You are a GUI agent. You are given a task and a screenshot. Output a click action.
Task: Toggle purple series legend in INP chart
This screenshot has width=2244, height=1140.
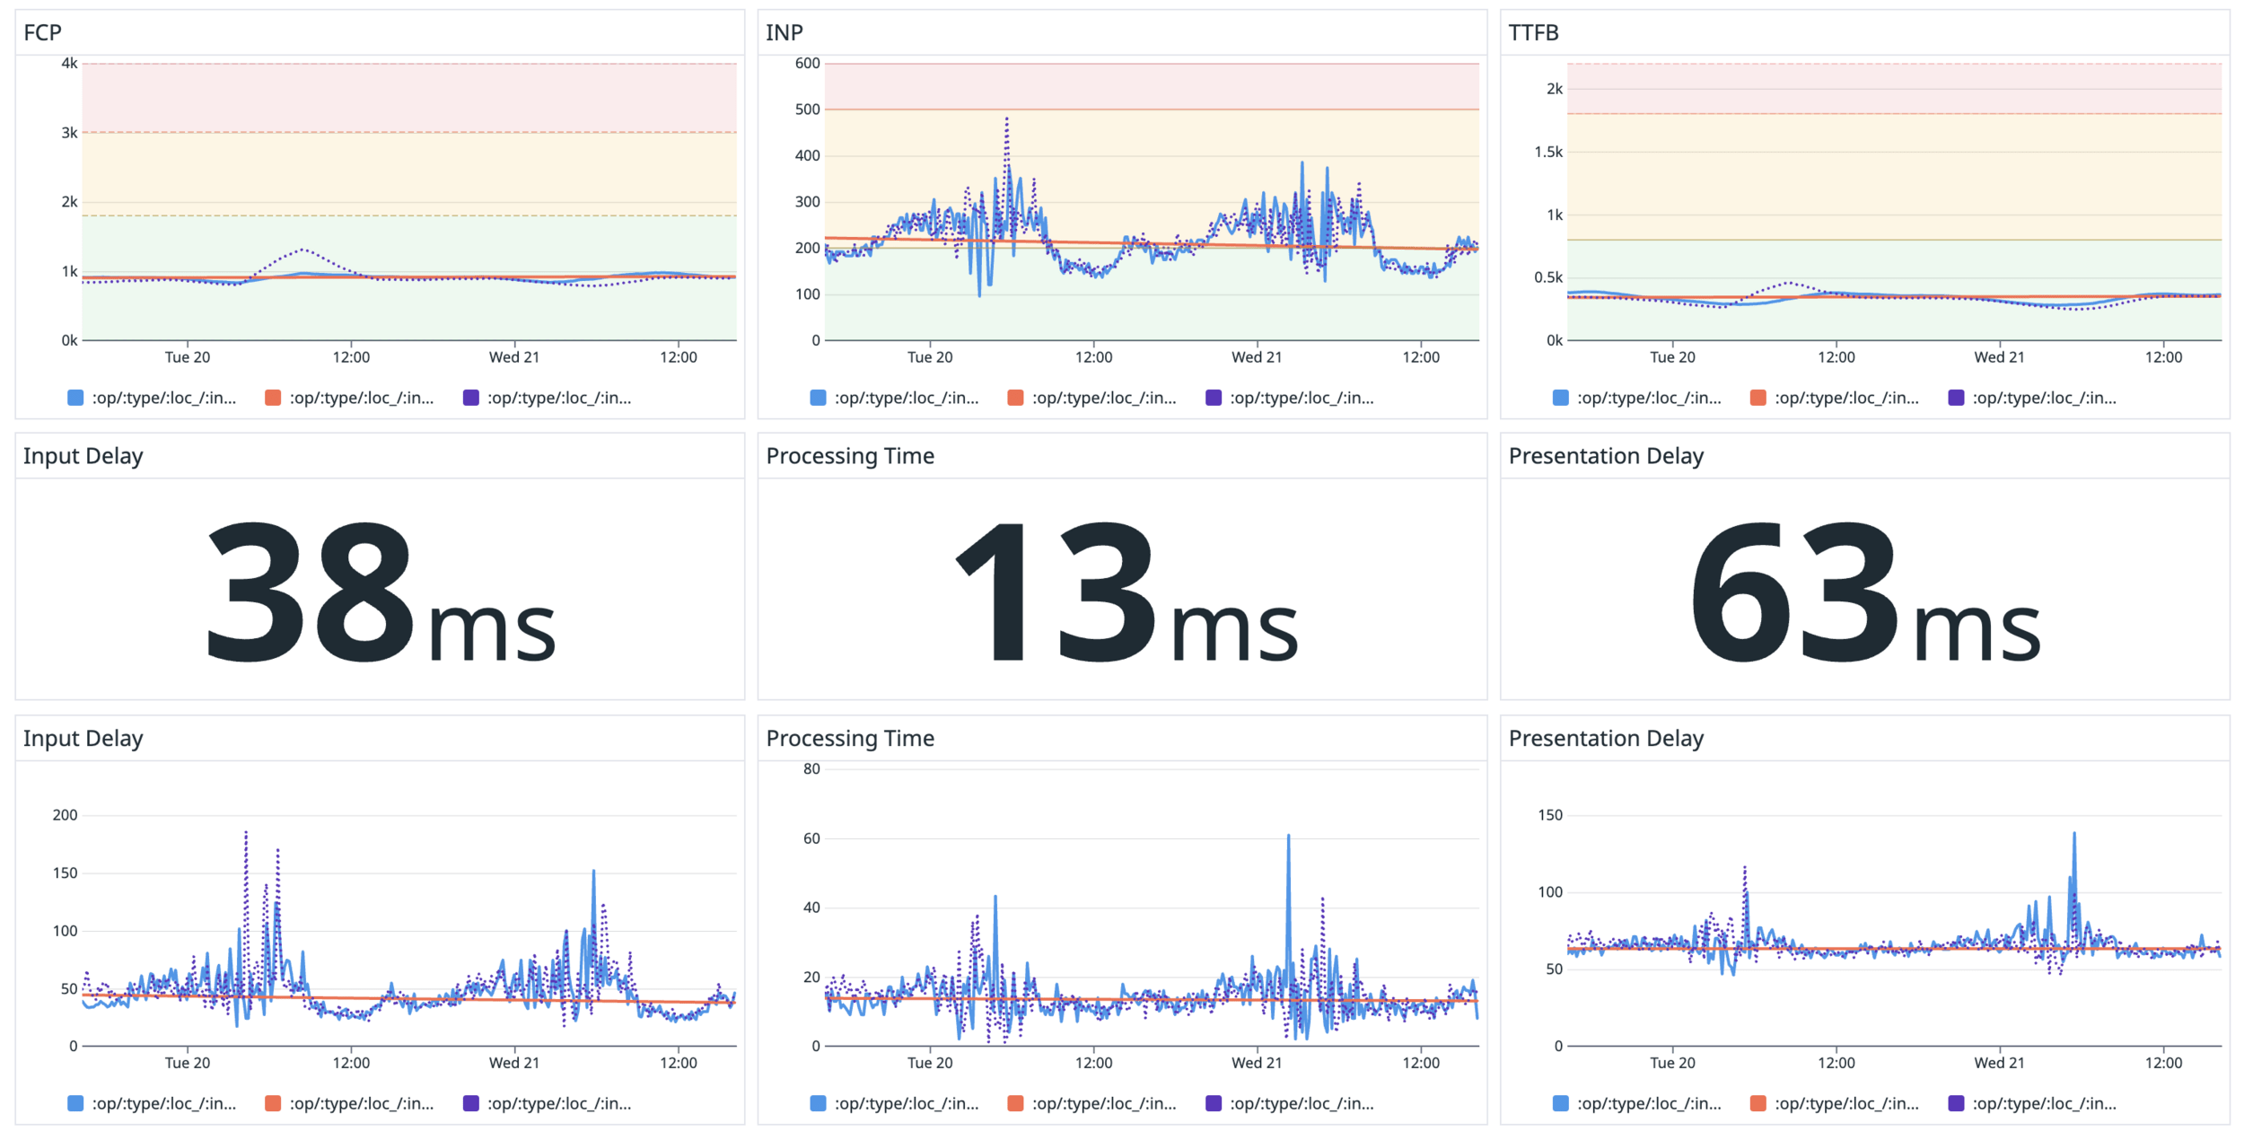[x=1213, y=398]
